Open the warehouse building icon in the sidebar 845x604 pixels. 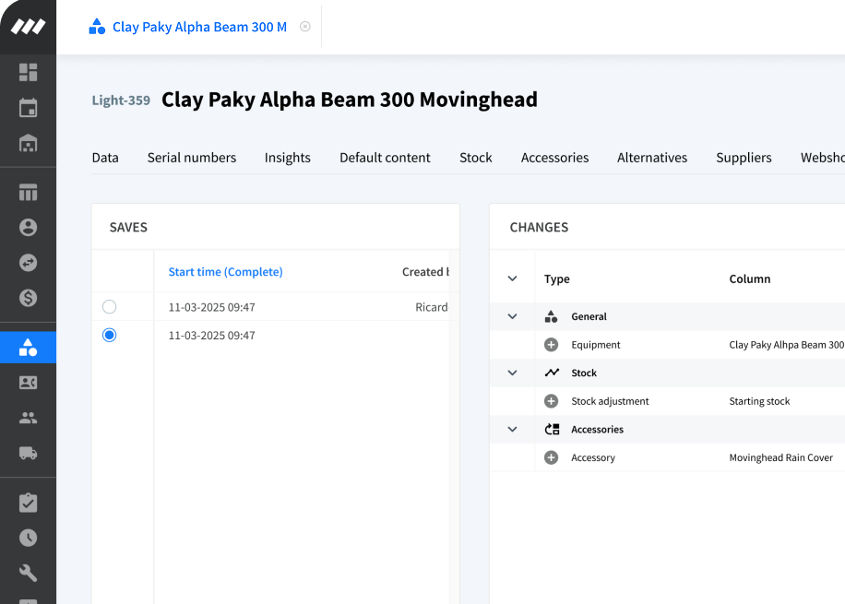[28, 143]
